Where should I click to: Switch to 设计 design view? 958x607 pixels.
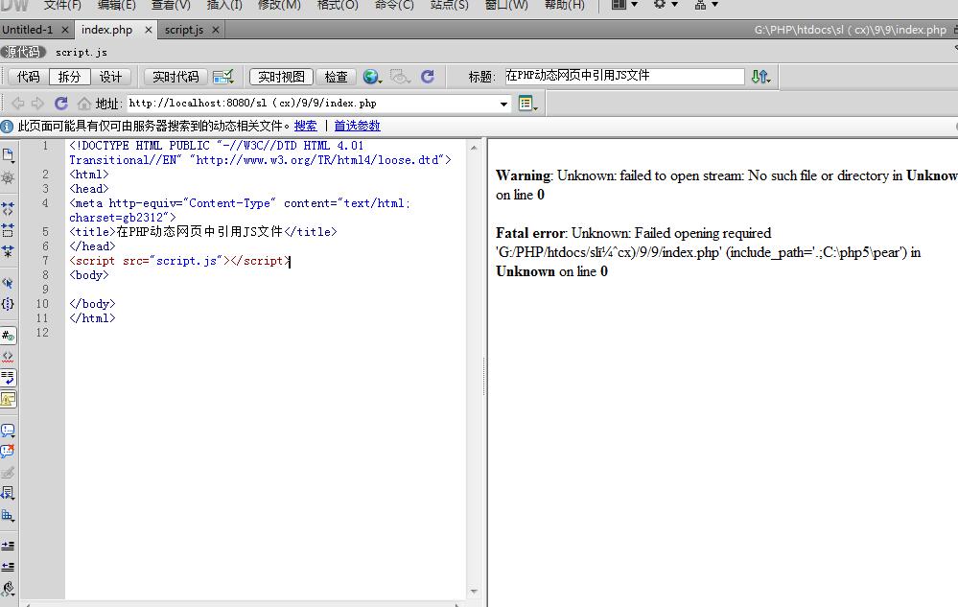click(110, 77)
